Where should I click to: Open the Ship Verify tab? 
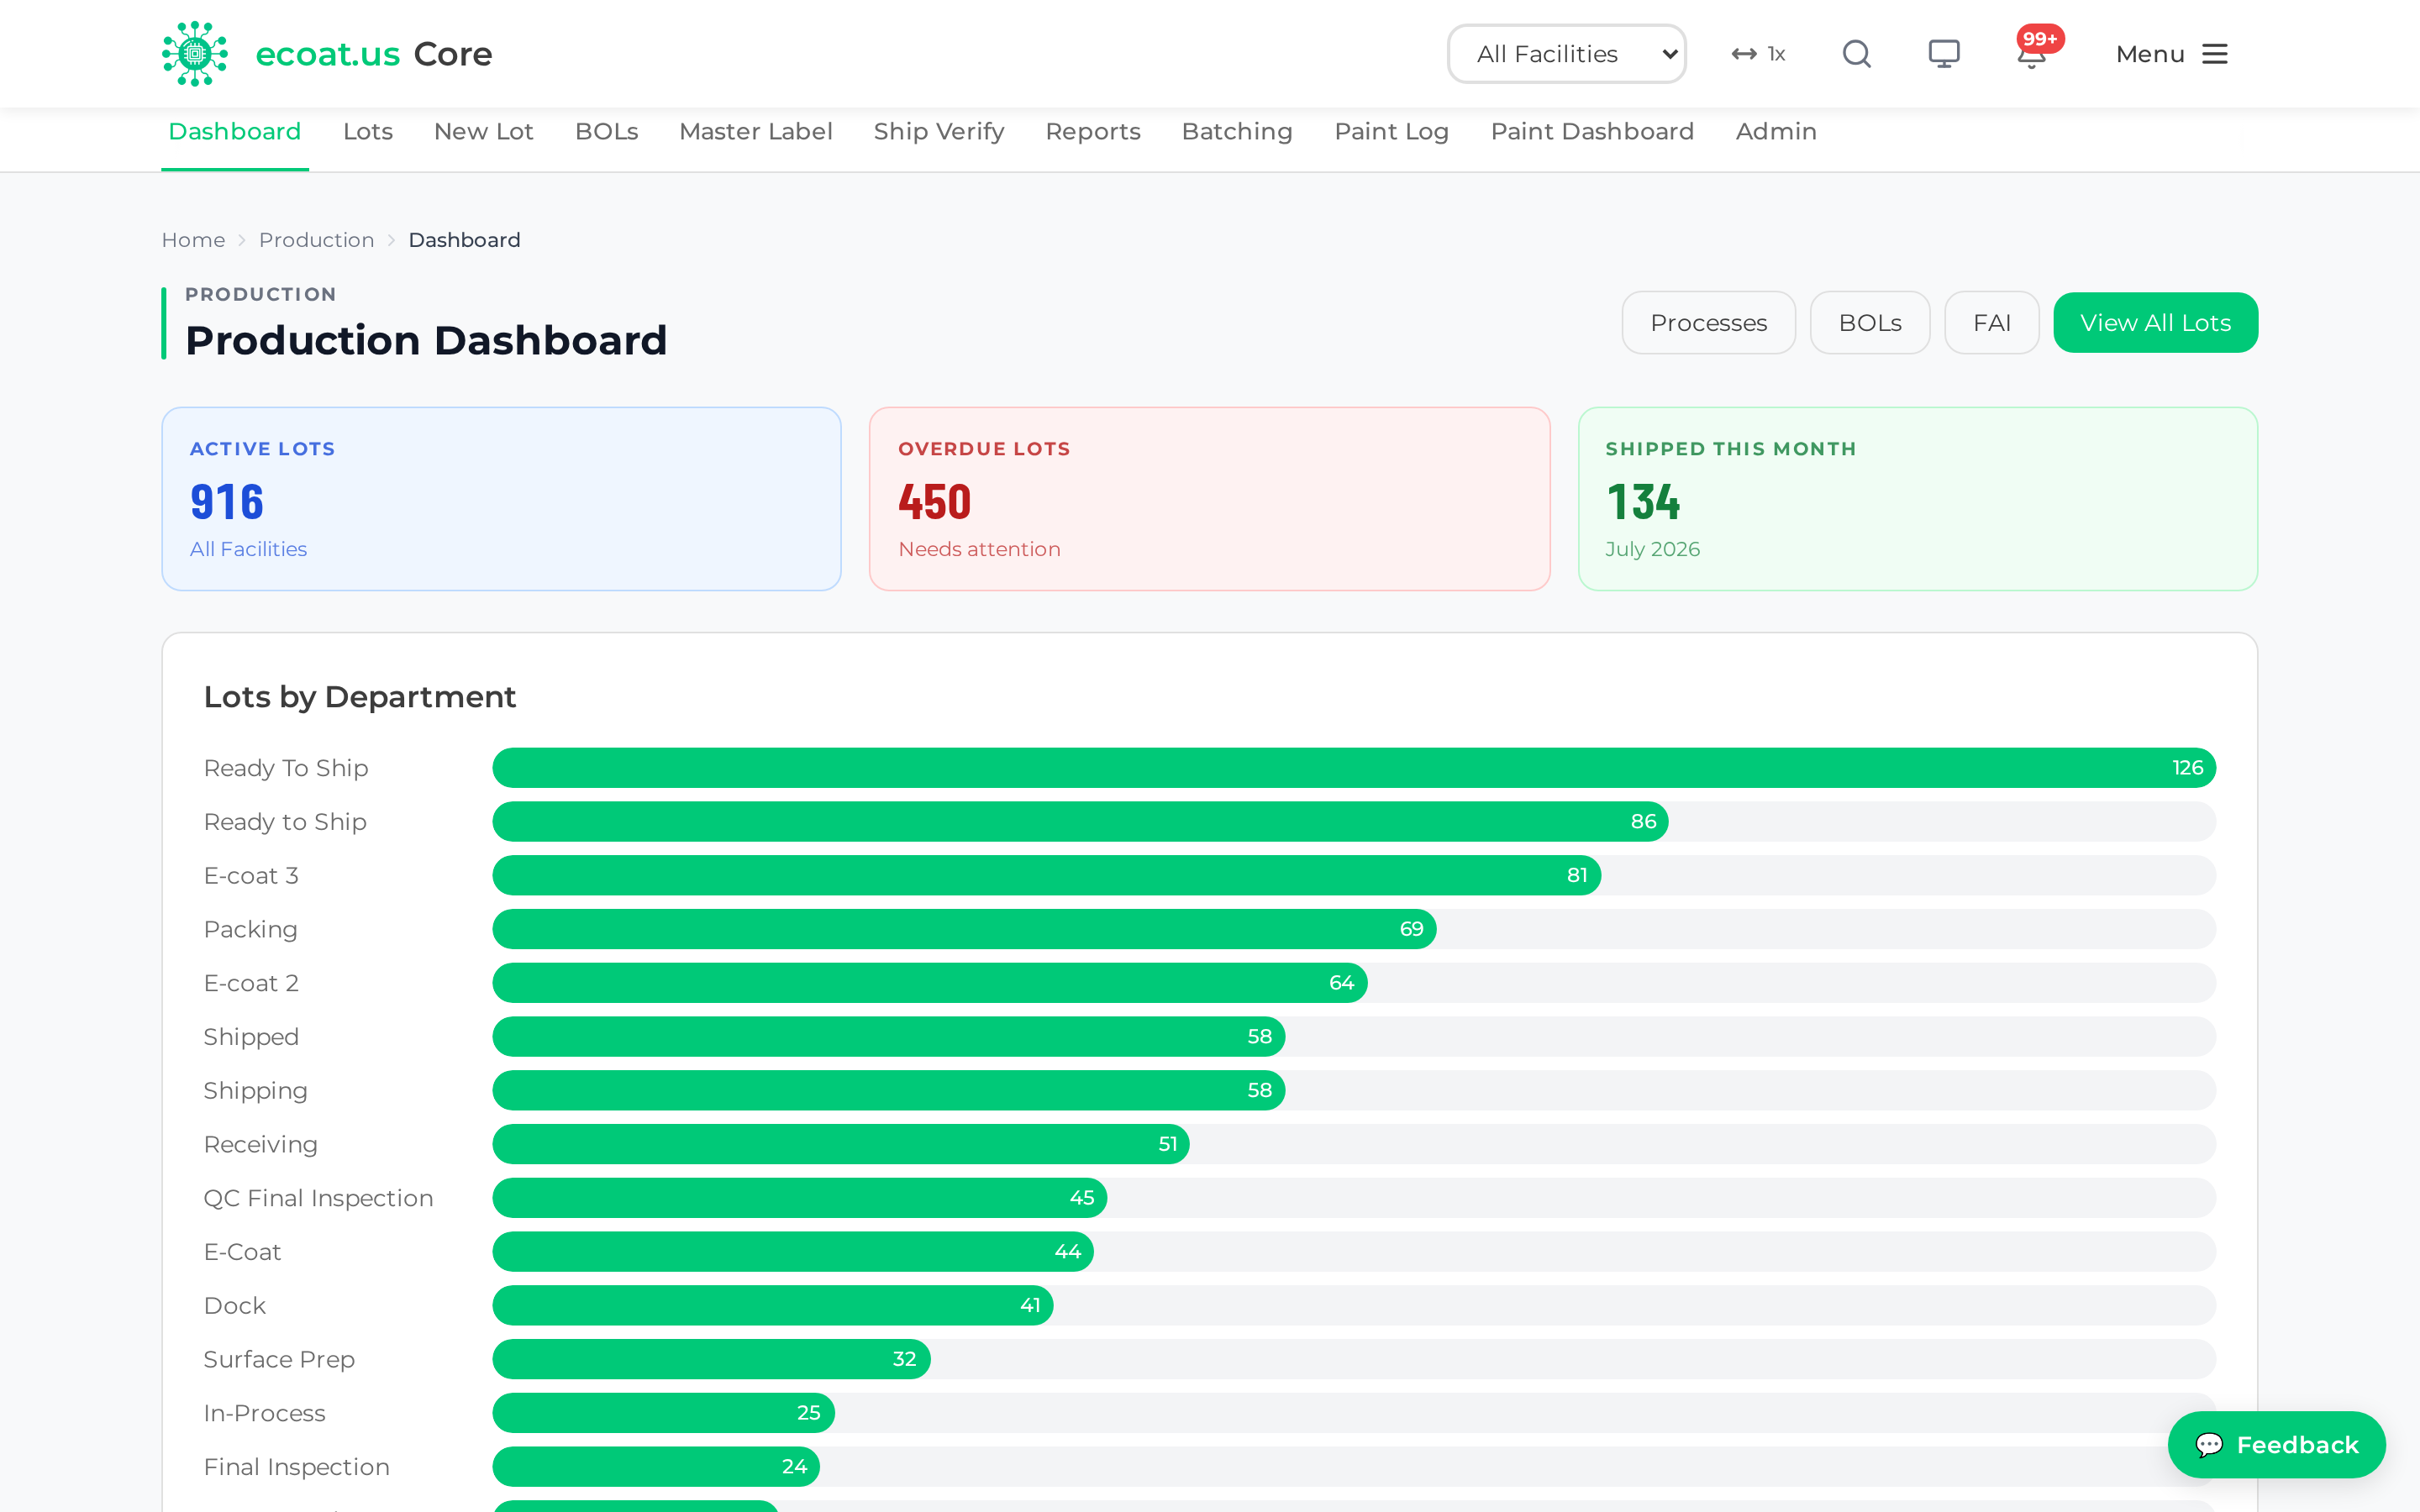[x=939, y=132]
